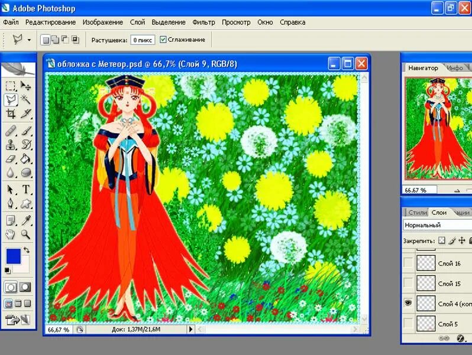The height and width of the screenshot is (355, 472).
Task: Select the Move tool
Action: [26, 86]
